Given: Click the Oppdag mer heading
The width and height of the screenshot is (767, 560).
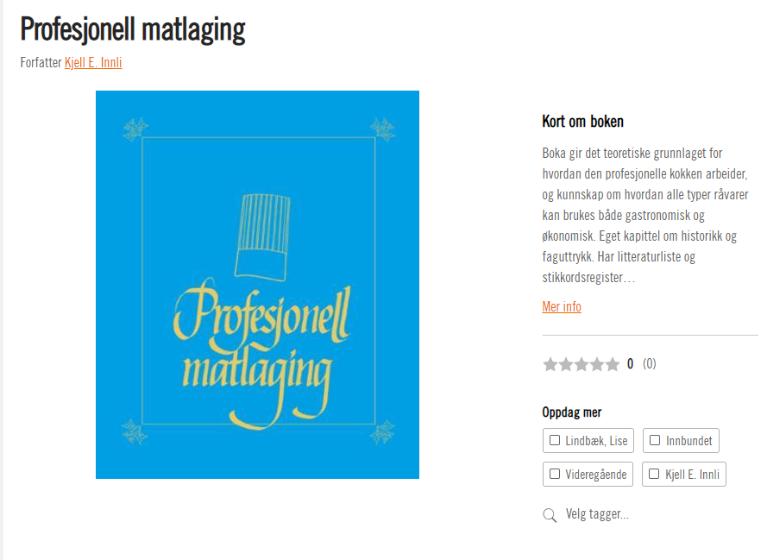Looking at the screenshot, I should coord(572,412).
